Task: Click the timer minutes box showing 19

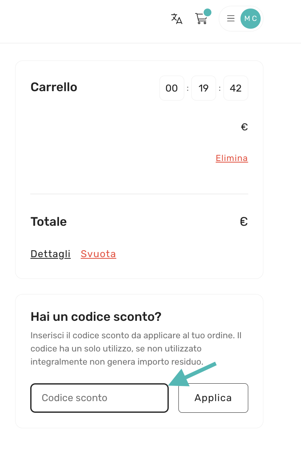Action: [x=204, y=88]
